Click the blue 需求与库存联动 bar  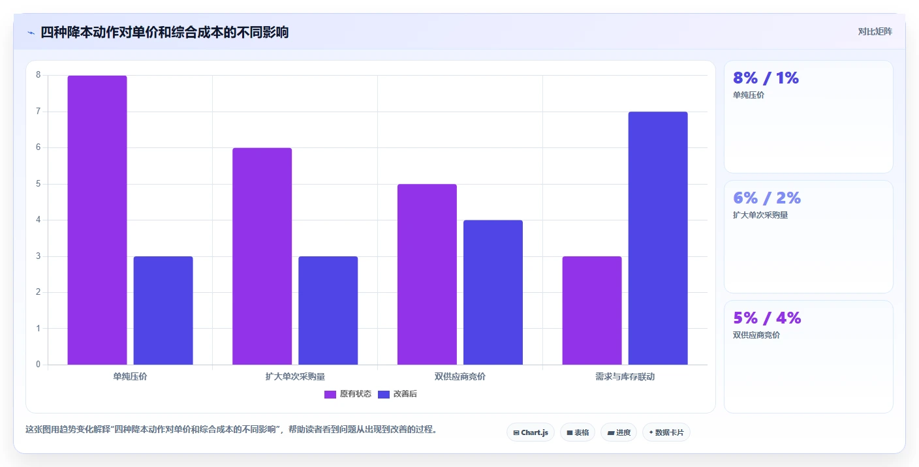(x=658, y=238)
